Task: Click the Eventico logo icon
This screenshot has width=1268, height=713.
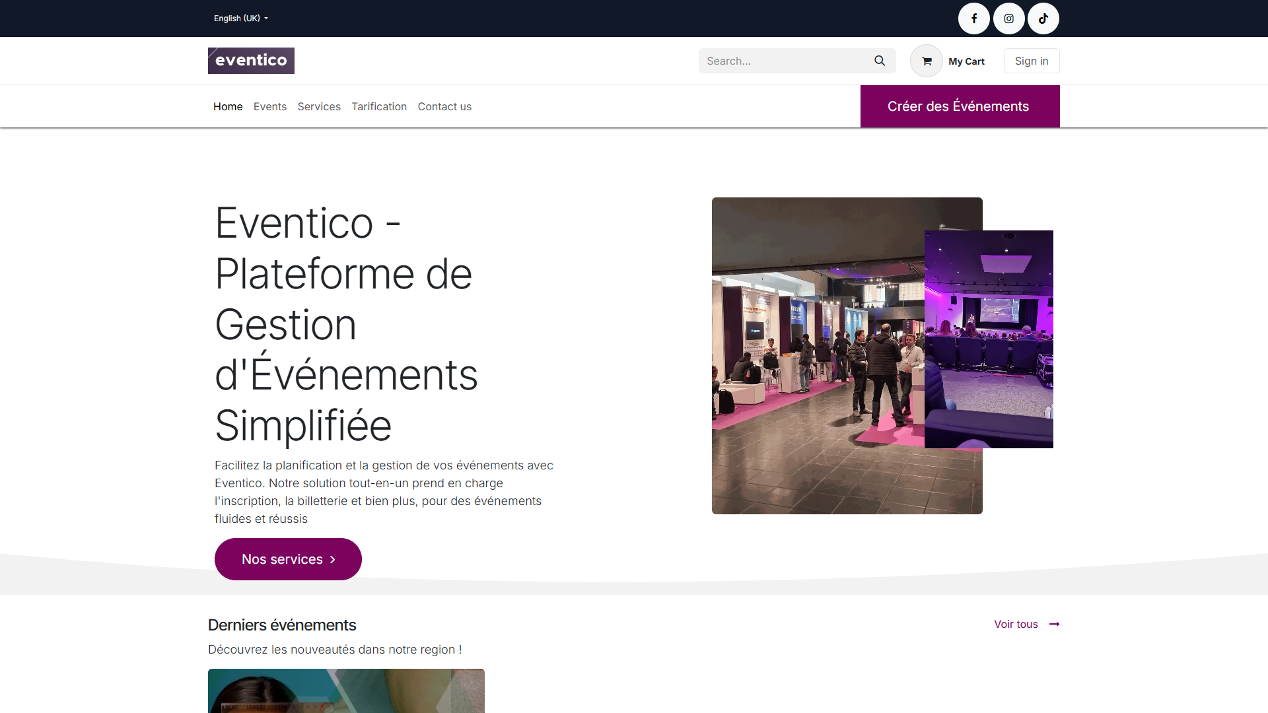Action: click(251, 60)
